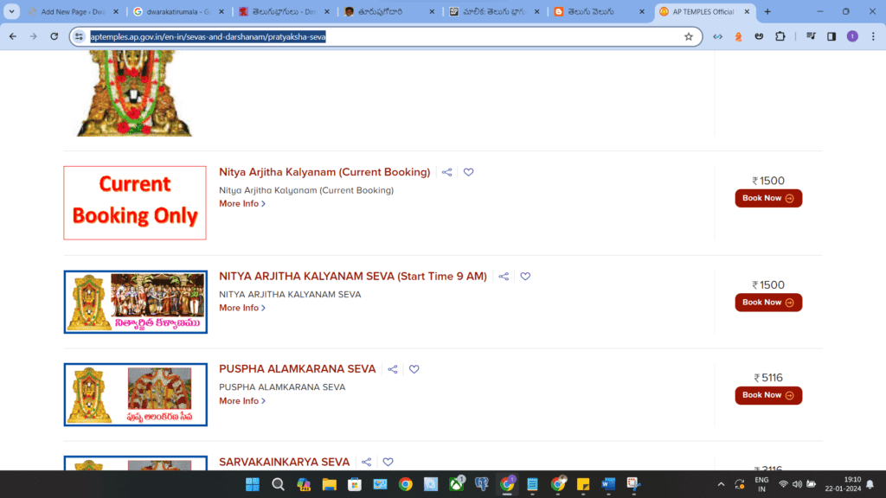Image resolution: width=886 pixels, height=498 pixels.
Task: Open the PUSPHA ALAMKARANA SEVA title link
Action: click(298, 369)
